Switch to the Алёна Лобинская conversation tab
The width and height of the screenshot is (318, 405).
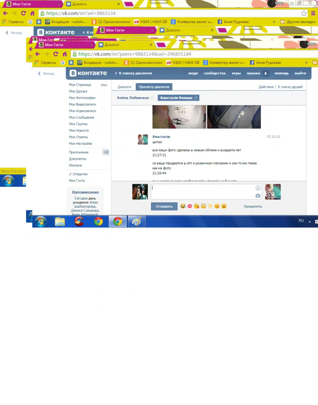point(133,98)
